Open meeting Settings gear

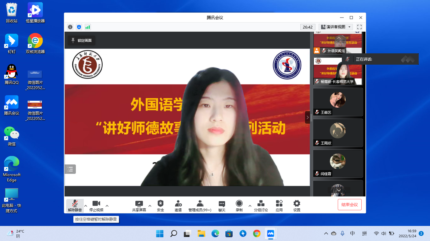[x=297, y=206]
